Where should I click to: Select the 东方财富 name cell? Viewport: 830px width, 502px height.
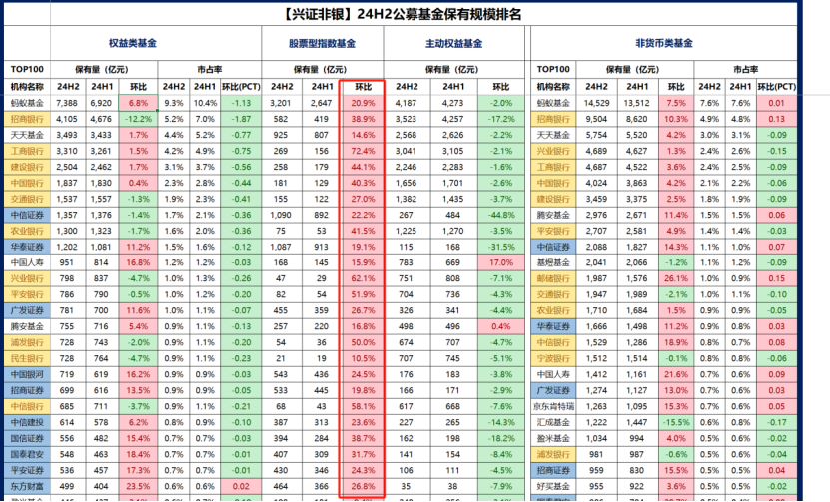pyautogui.click(x=27, y=486)
